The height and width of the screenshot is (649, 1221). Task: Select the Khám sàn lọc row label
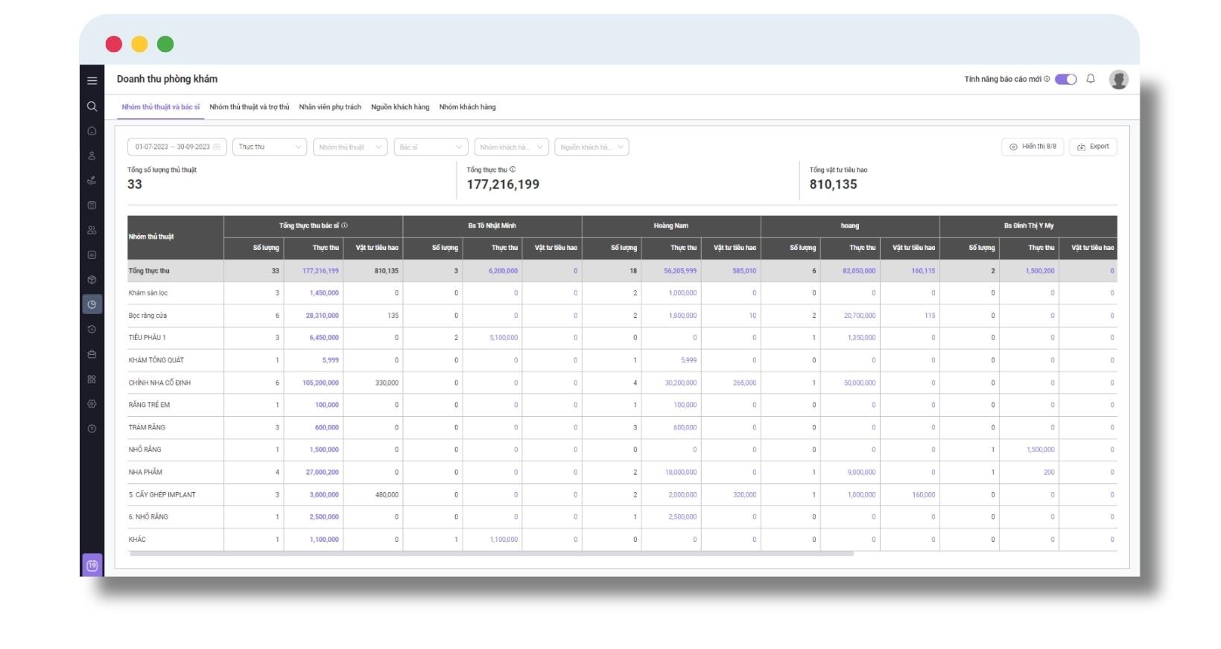pos(148,293)
